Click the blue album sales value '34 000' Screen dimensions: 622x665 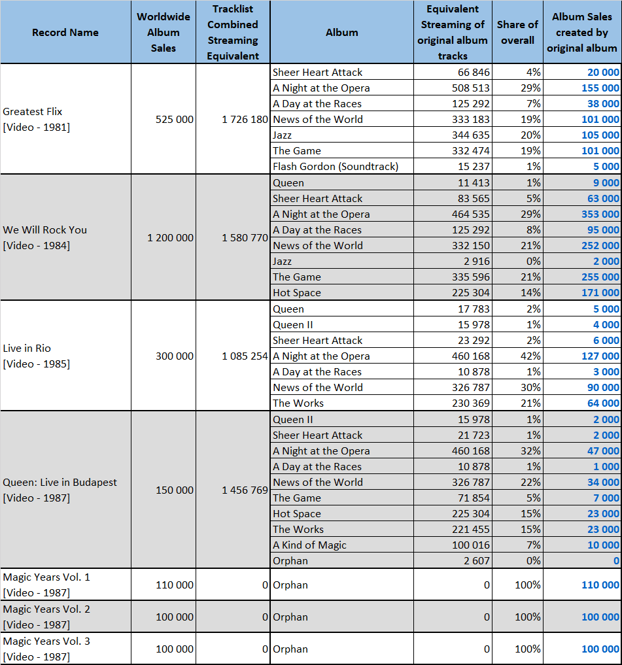click(x=603, y=483)
